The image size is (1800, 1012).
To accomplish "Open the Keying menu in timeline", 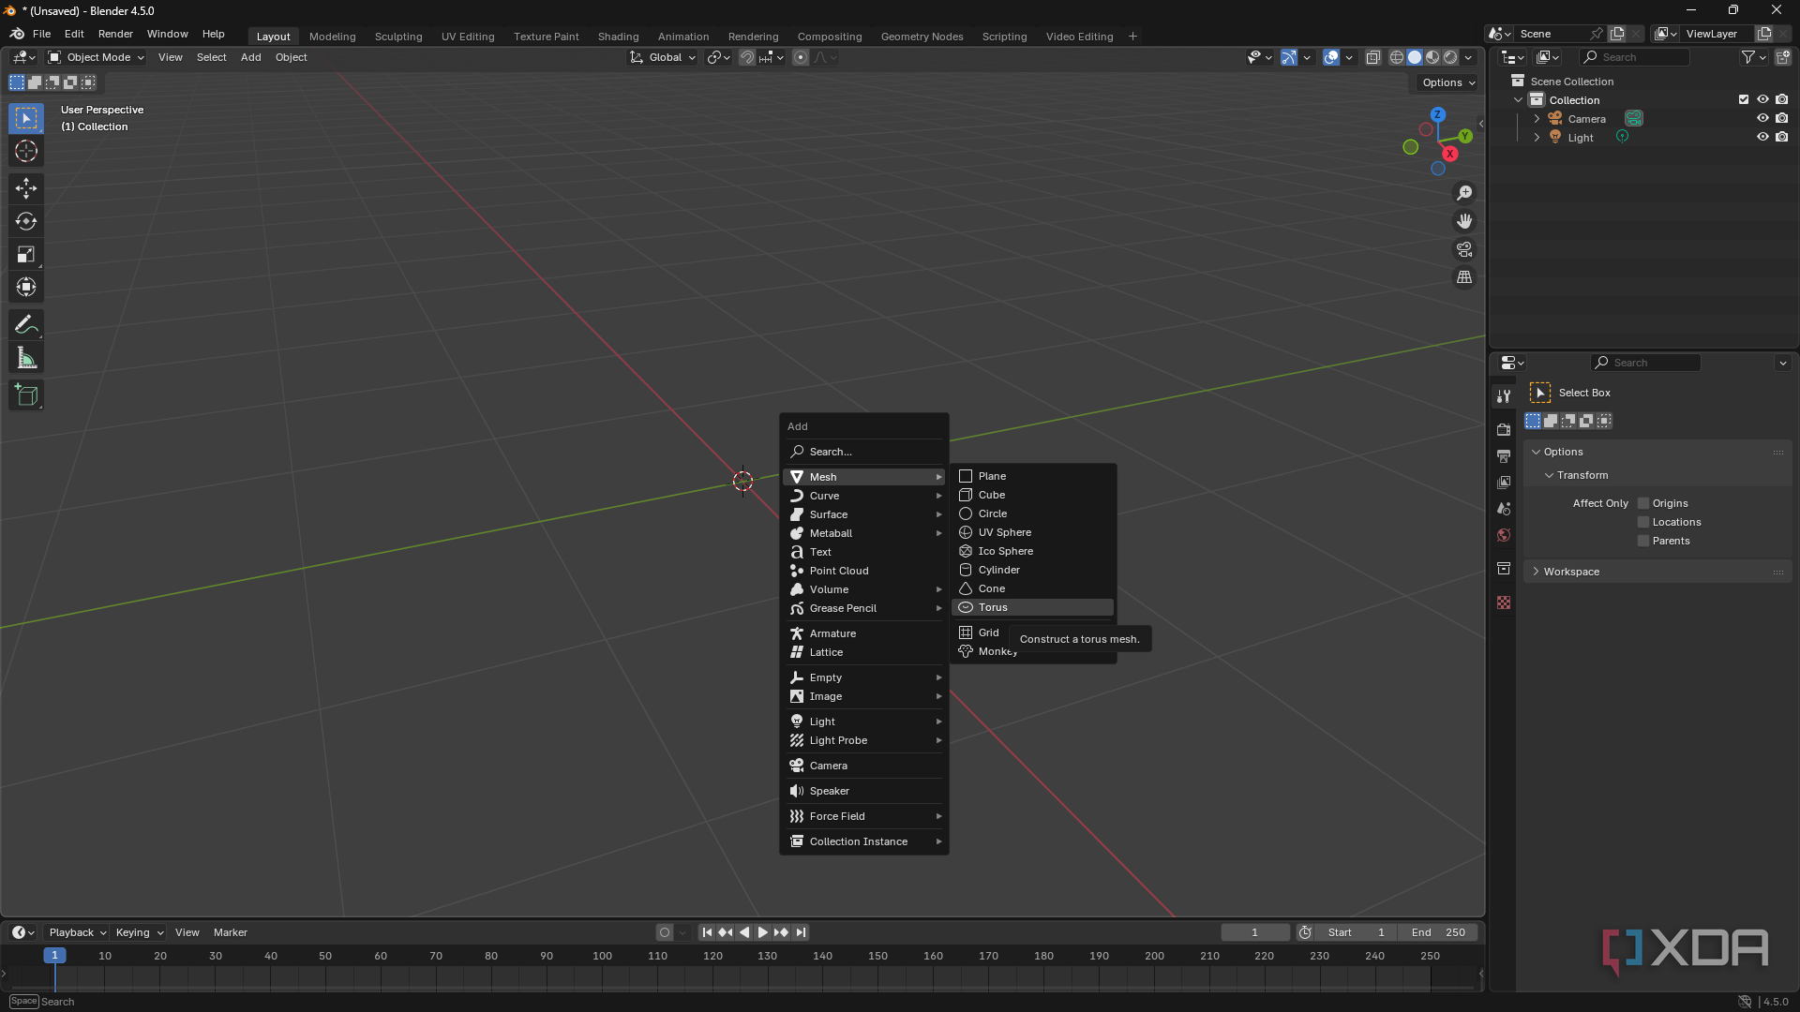I will coord(139,932).
